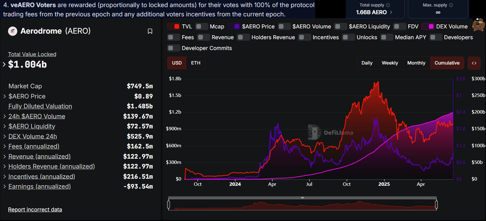Click the llama mascot icon

click(x=479, y=25)
